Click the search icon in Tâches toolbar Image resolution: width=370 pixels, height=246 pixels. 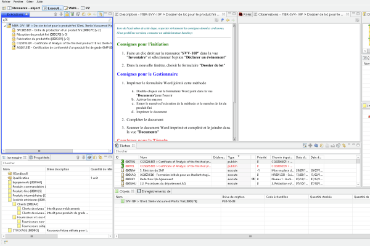pyautogui.click(x=305, y=146)
